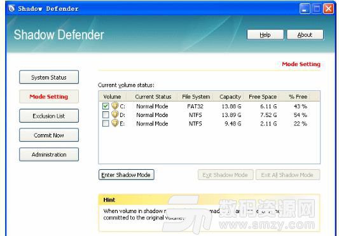
Task: Sort by % Free column header
Action: pyautogui.click(x=298, y=97)
